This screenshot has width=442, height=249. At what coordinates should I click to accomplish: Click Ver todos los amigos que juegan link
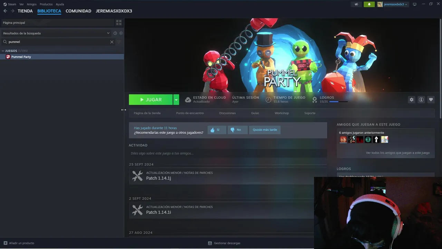coord(398,153)
